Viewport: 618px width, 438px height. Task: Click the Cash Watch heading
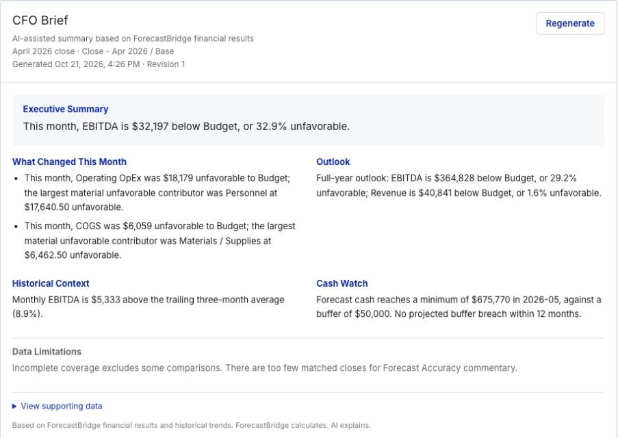point(342,283)
